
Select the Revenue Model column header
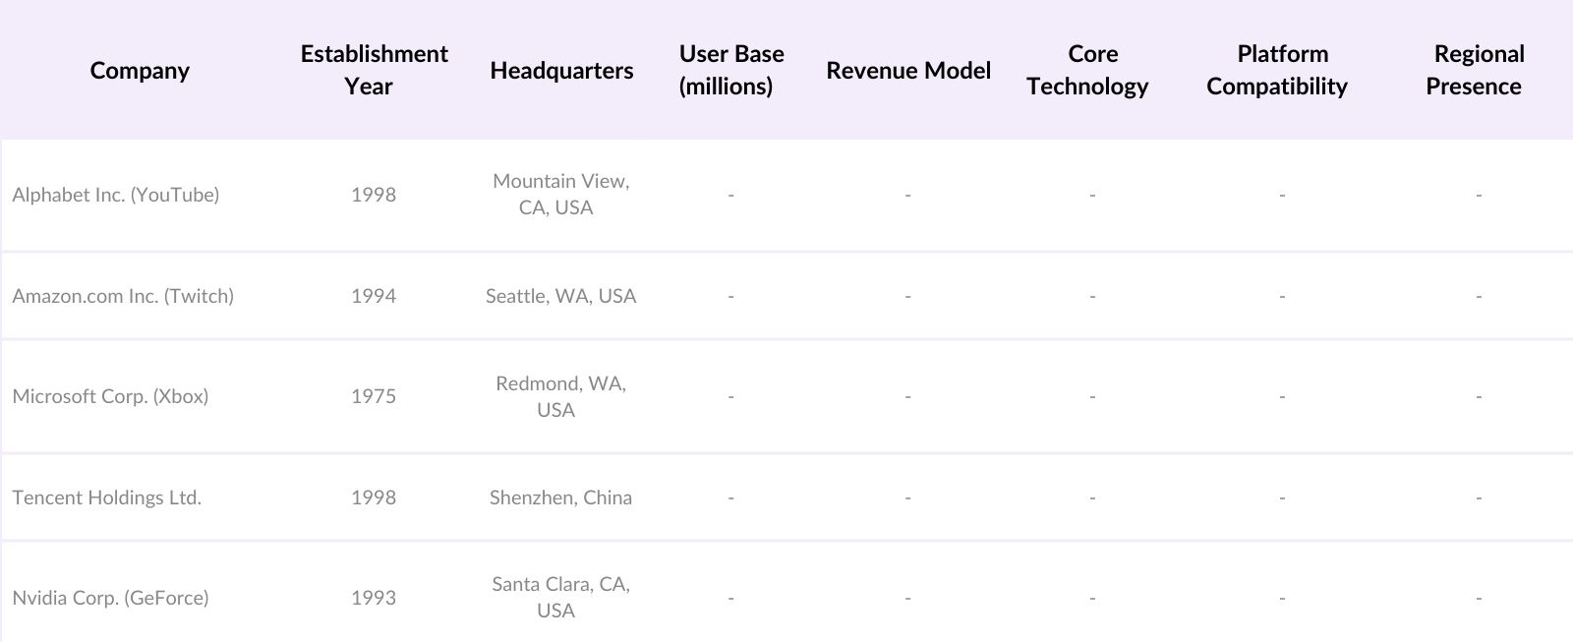[908, 71]
